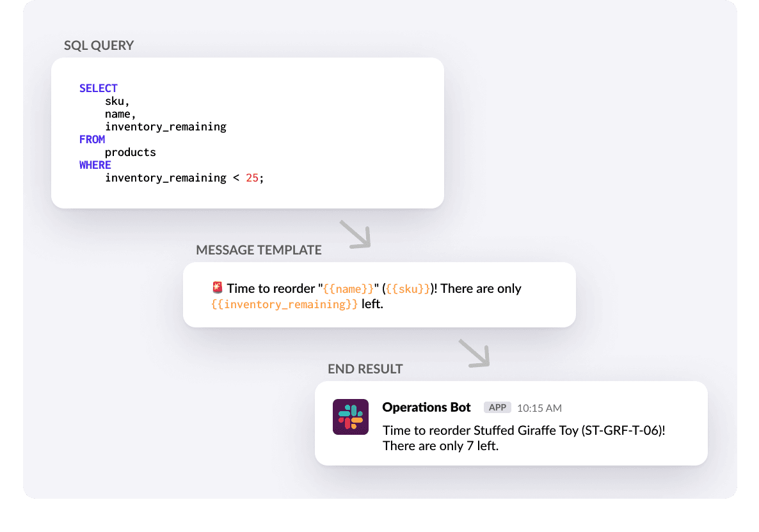Image resolution: width=759 pixels, height=532 pixels.
Task: Click the FROM keyword in the query
Action: [92, 139]
